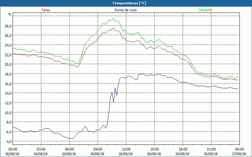Click the green Windchill peak near 10:30
Image resolution: width=252 pixels, height=157 pixels.
[113, 19]
